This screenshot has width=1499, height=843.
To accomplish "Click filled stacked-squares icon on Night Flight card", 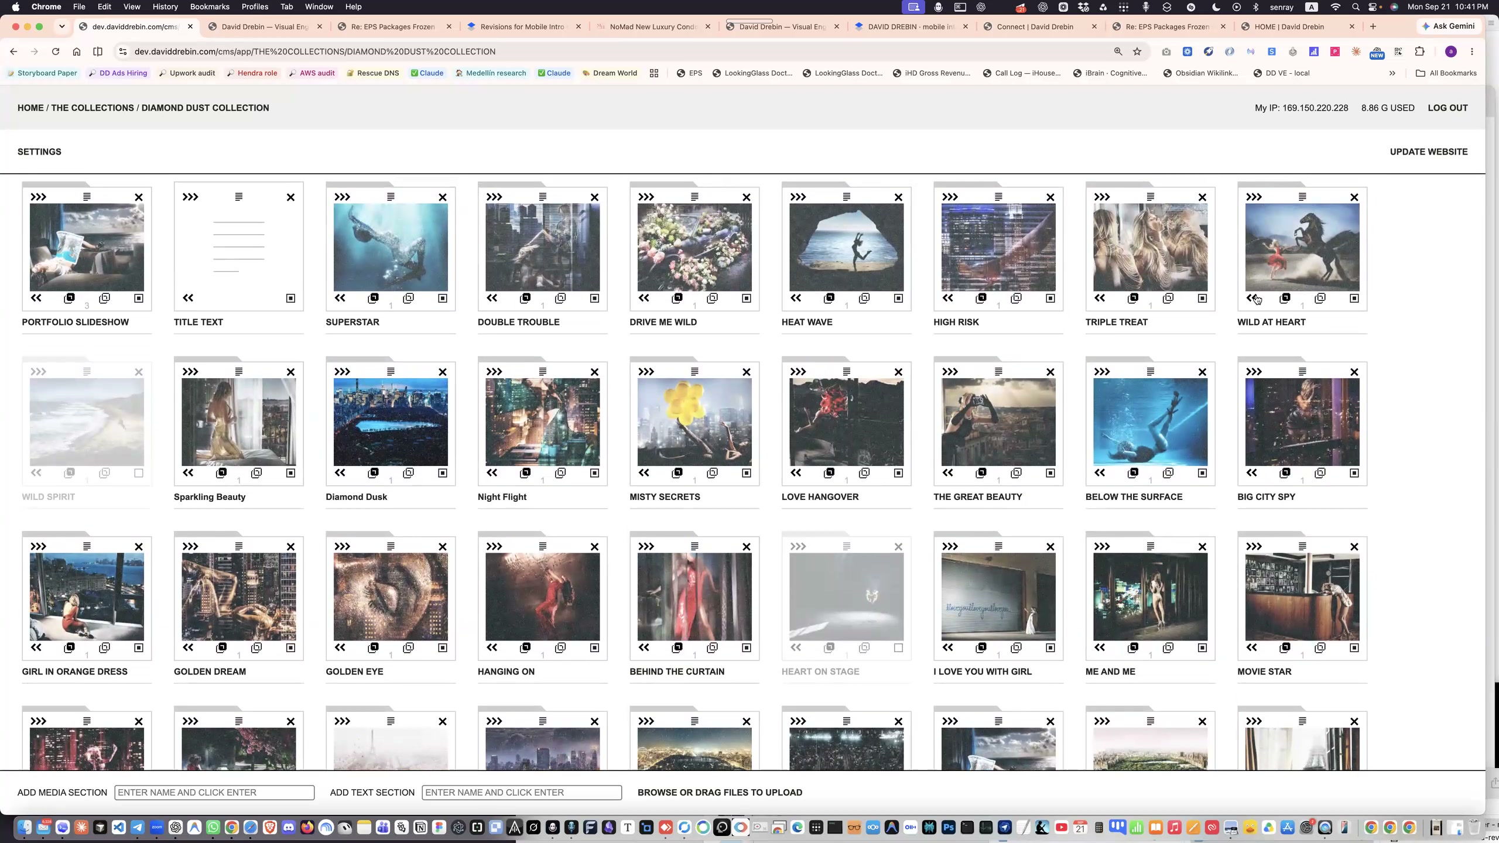I will click(x=525, y=472).
